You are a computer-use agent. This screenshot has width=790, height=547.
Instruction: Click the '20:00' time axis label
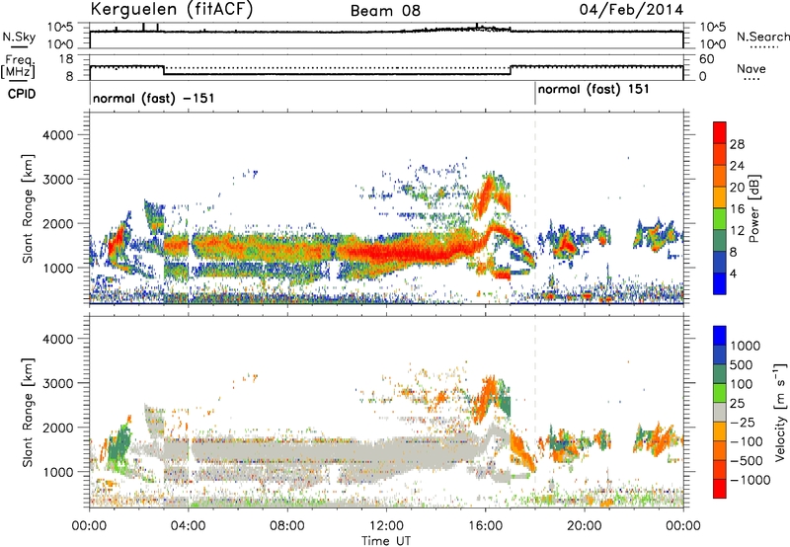tap(584, 526)
